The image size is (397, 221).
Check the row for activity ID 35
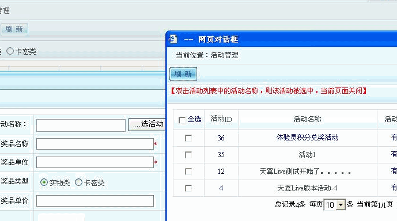(x=188, y=155)
